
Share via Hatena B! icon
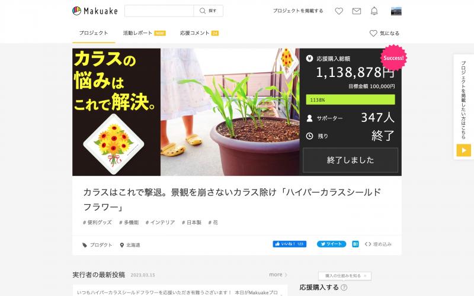click(x=355, y=244)
